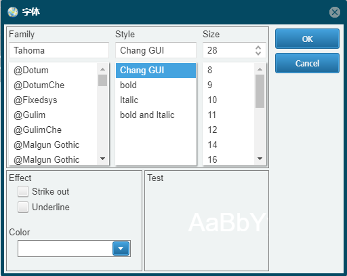Click Family list scroll down arrow

click(x=102, y=159)
